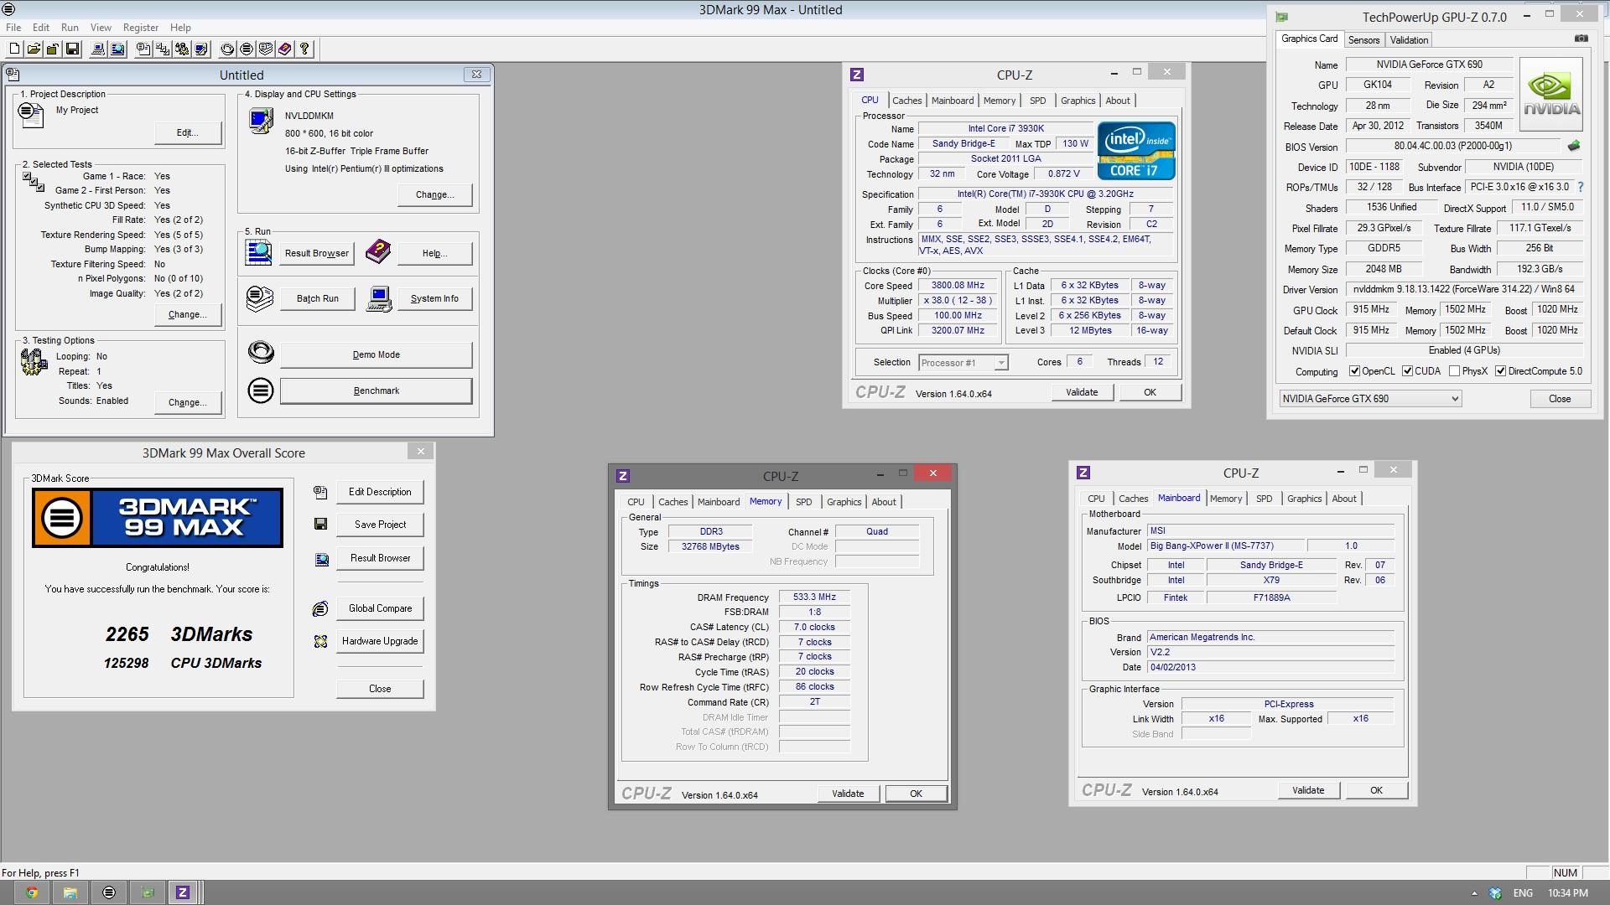The width and height of the screenshot is (1610, 905).
Task: Click the Help button in Run section
Action: 434,253
